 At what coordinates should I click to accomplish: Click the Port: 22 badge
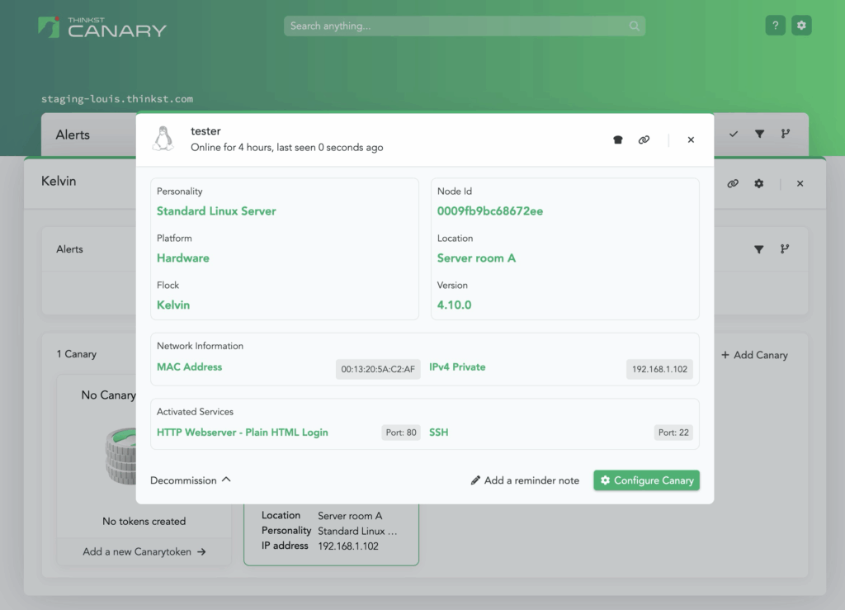click(x=673, y=433)
